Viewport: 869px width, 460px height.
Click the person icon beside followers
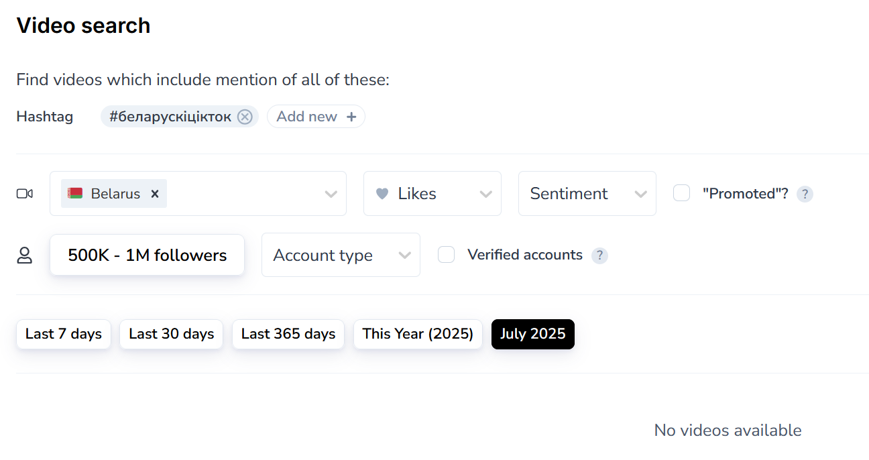click(x=25, y=255)
